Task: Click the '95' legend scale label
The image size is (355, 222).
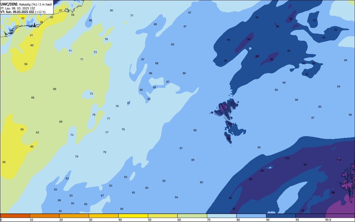Action: (297, 220)
